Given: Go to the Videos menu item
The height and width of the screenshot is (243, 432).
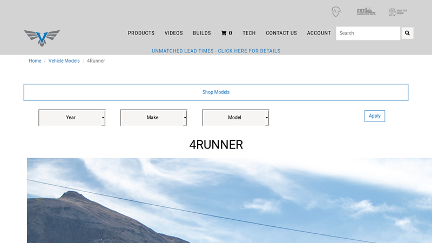Looking at the screenshot, I should pos(174,33).
